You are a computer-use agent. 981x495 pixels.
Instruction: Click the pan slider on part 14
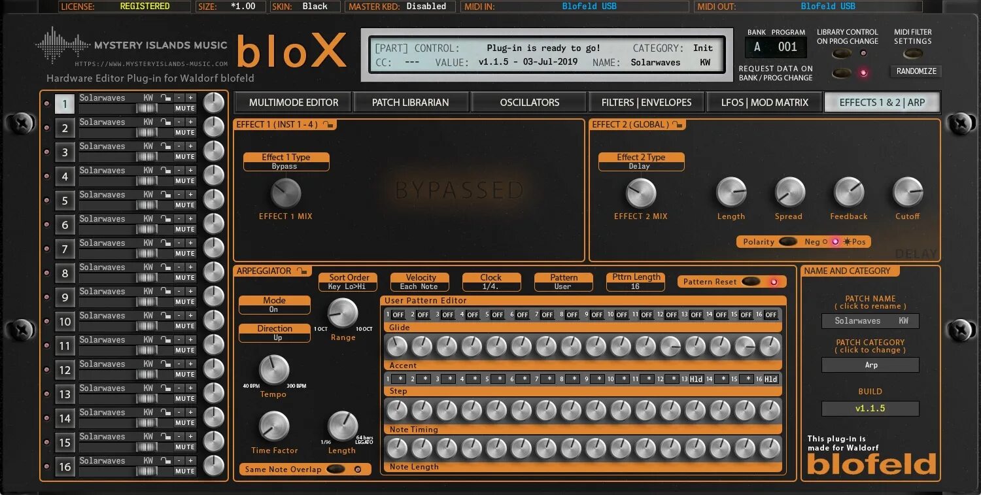146,423
